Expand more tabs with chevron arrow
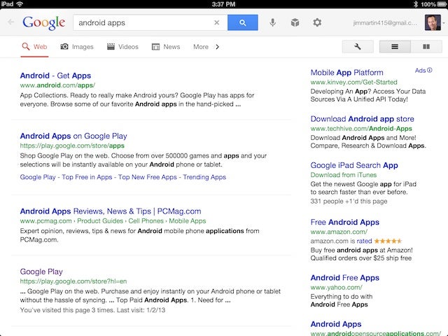 218,47
